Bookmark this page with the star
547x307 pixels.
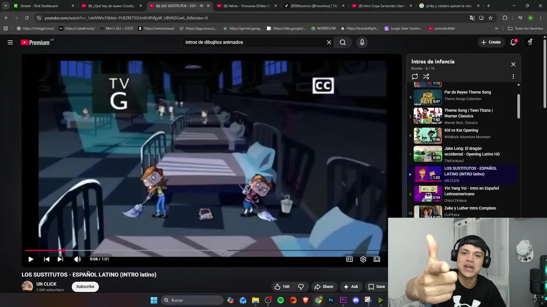[491, 18]
